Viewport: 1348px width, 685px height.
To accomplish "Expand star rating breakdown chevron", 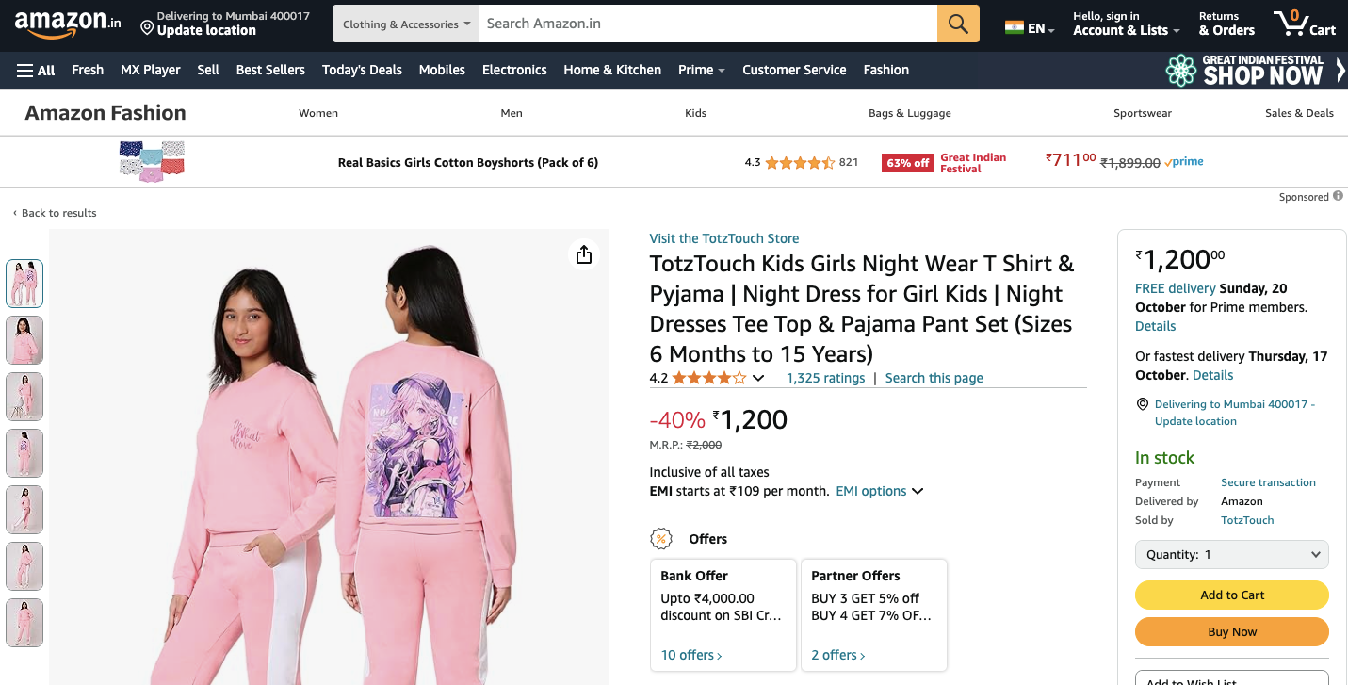I will (x=758, y=379).
